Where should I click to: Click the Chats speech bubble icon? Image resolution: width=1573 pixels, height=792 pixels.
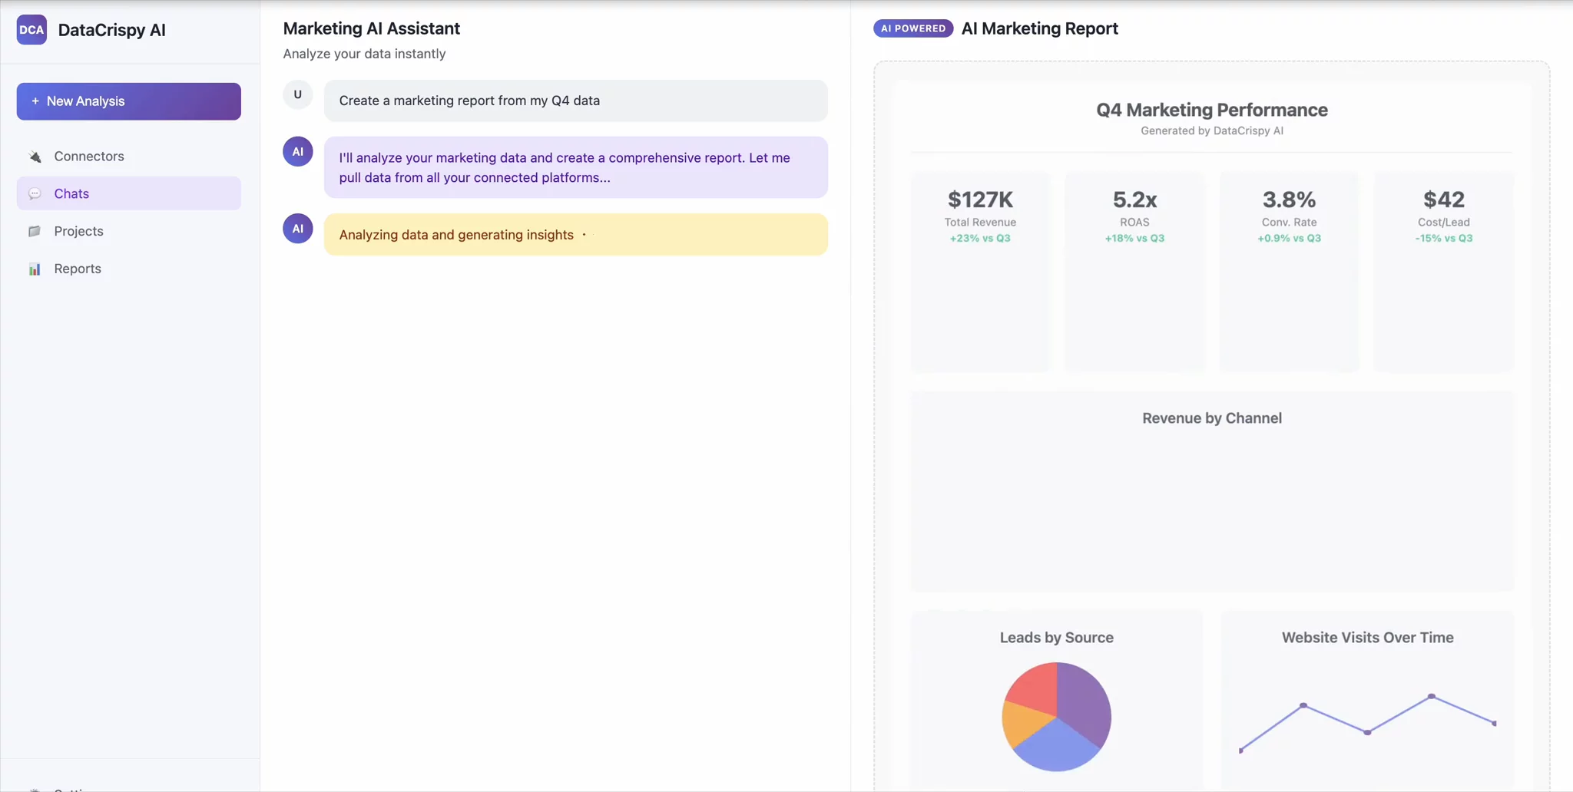(35, 194)
